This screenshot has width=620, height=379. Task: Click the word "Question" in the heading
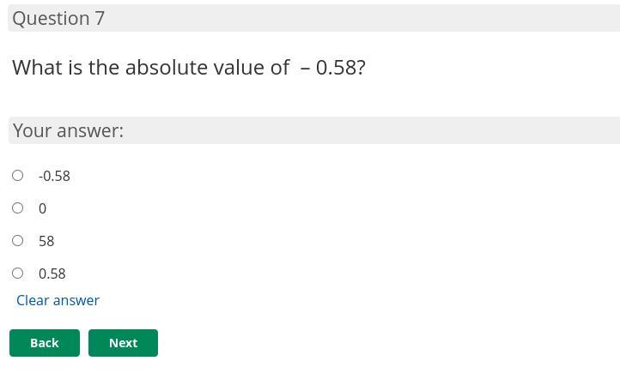(51, 18)
